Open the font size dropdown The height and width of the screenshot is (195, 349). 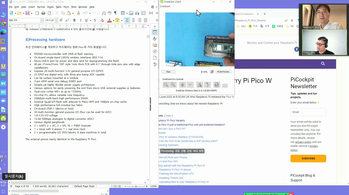tap(56, 20)
